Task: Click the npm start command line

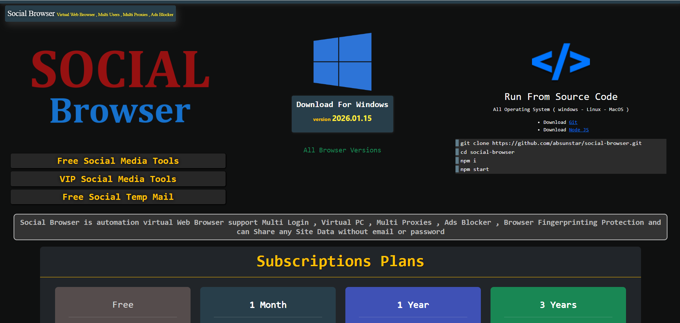Action: 474,169
